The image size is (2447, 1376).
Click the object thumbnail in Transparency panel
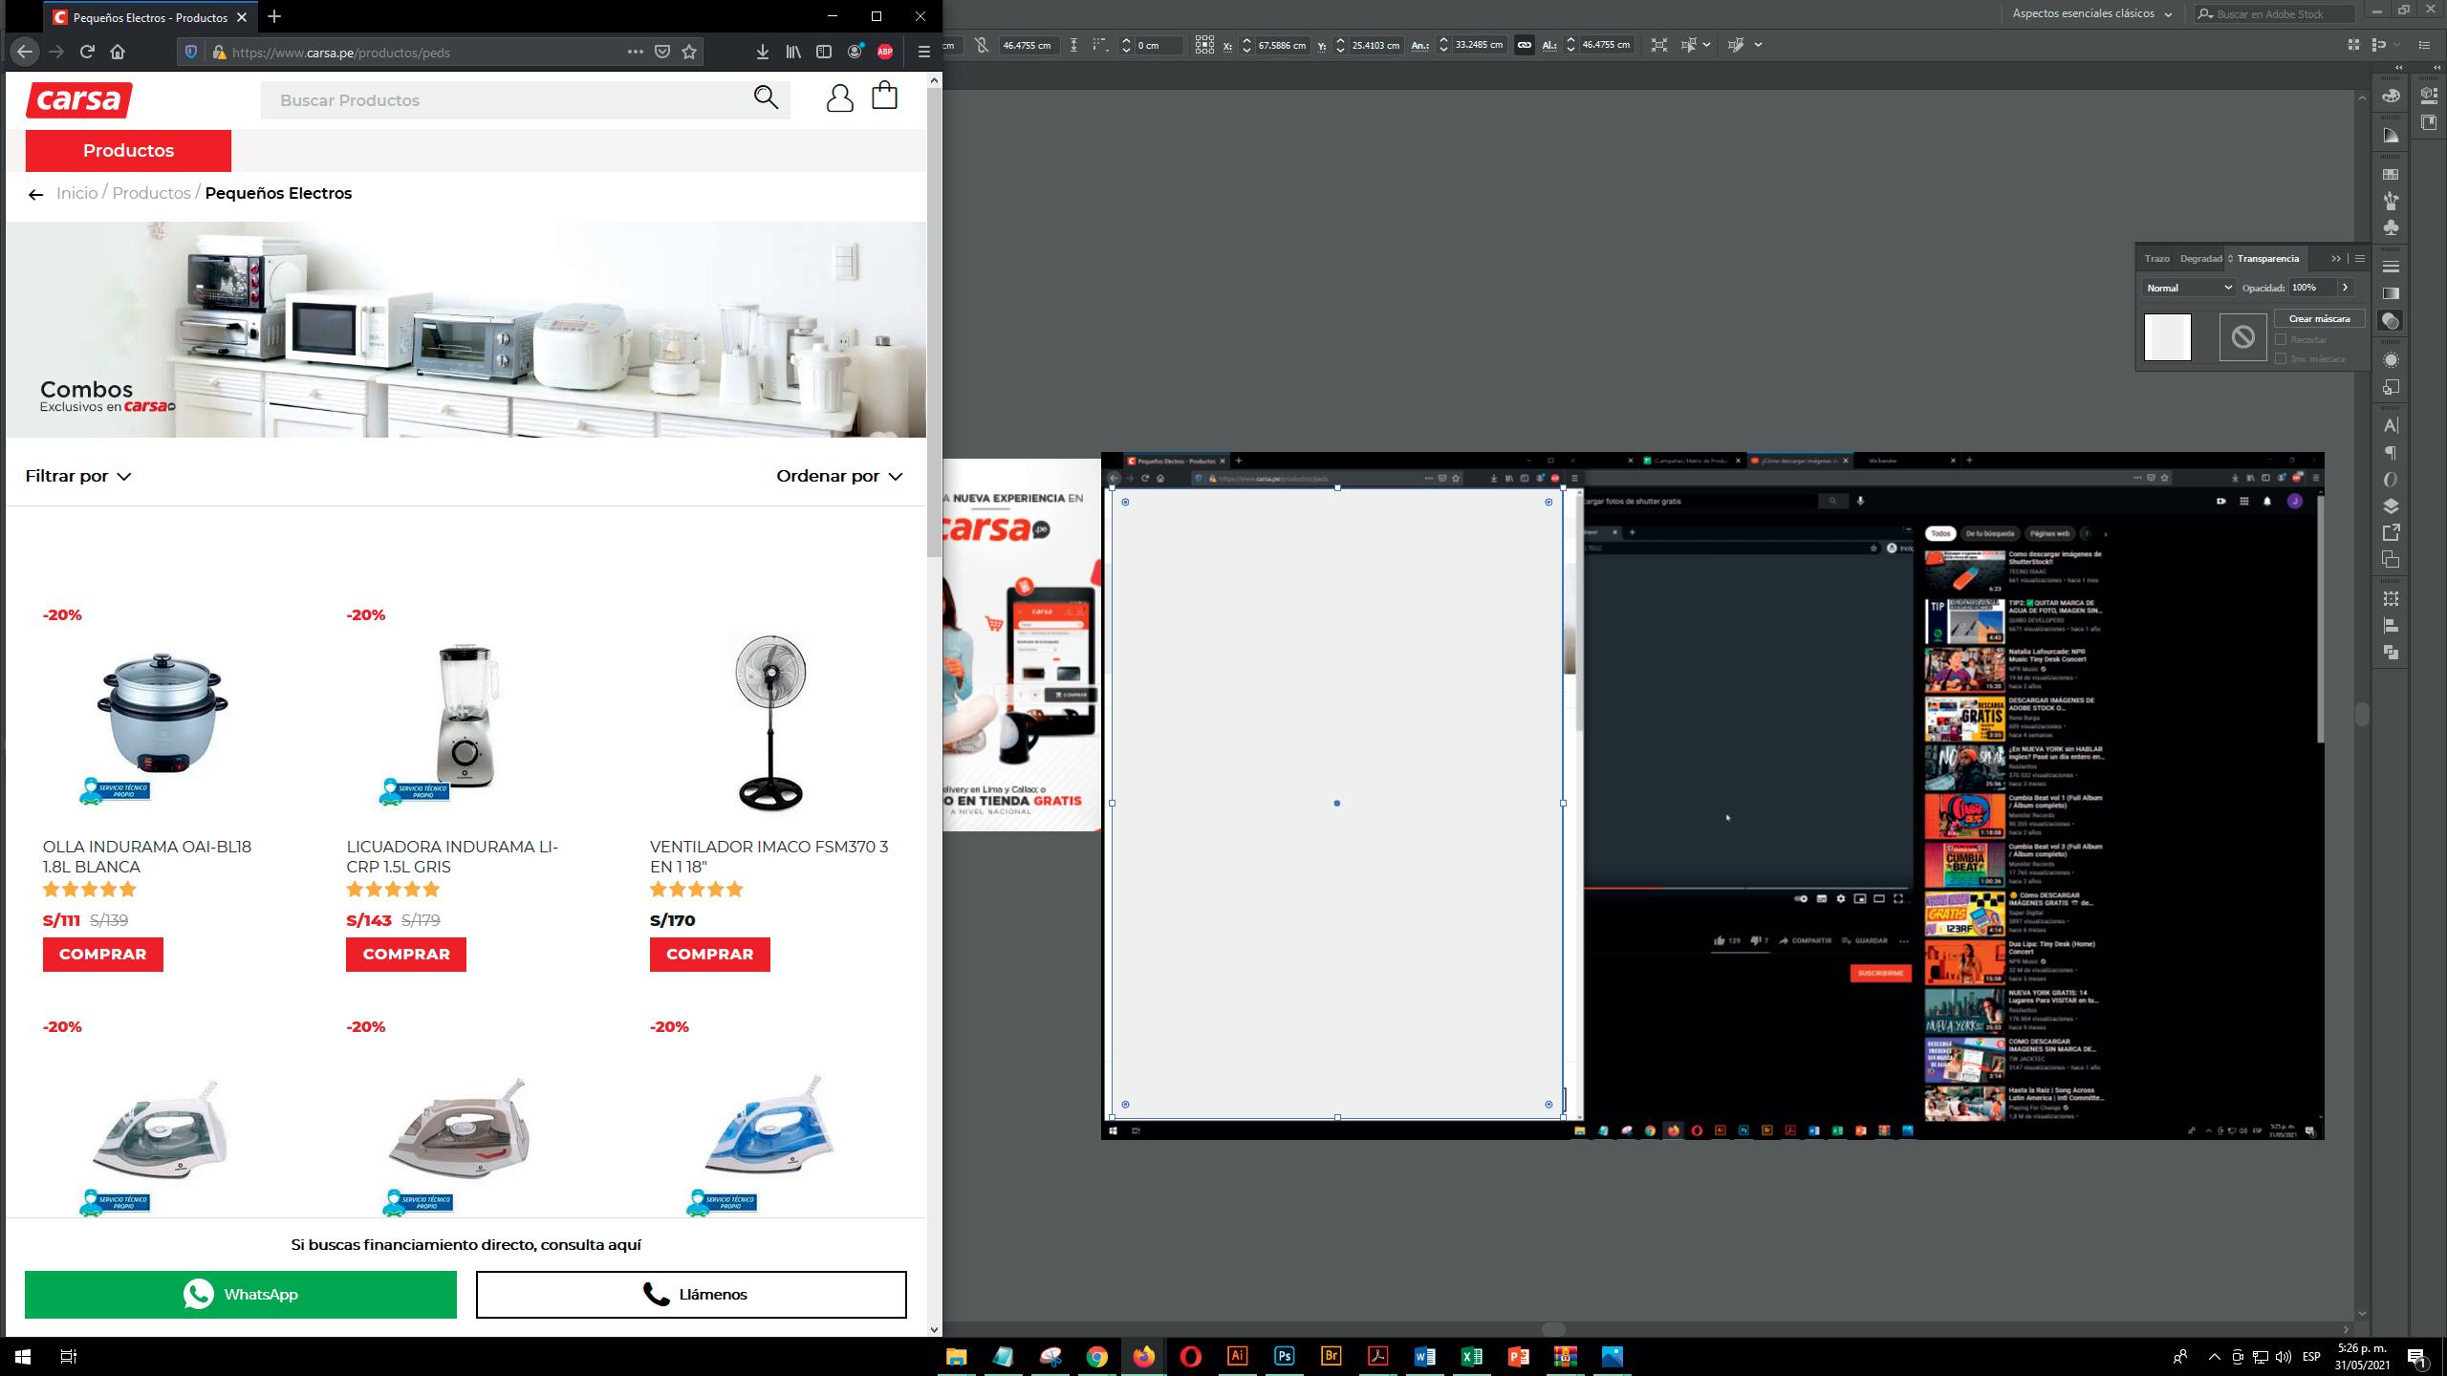coord(2167,337)
